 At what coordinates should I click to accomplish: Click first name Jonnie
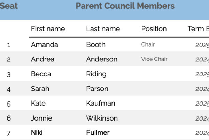(x=41, y=118)
